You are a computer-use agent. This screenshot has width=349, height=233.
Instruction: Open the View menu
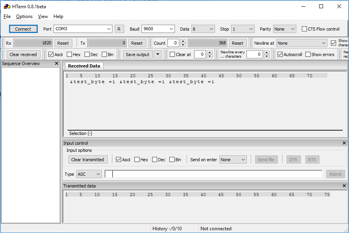(x=43, y=16)
